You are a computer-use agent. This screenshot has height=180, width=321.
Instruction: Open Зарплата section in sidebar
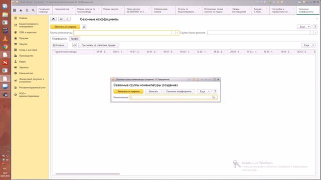pos(24,67)
